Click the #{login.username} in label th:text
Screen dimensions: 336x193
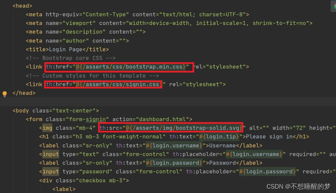[x=174, y=145]
